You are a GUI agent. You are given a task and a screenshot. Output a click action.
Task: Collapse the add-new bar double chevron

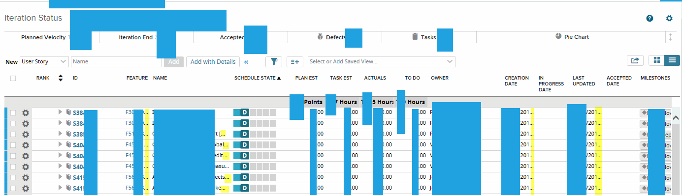click(246, 62)
